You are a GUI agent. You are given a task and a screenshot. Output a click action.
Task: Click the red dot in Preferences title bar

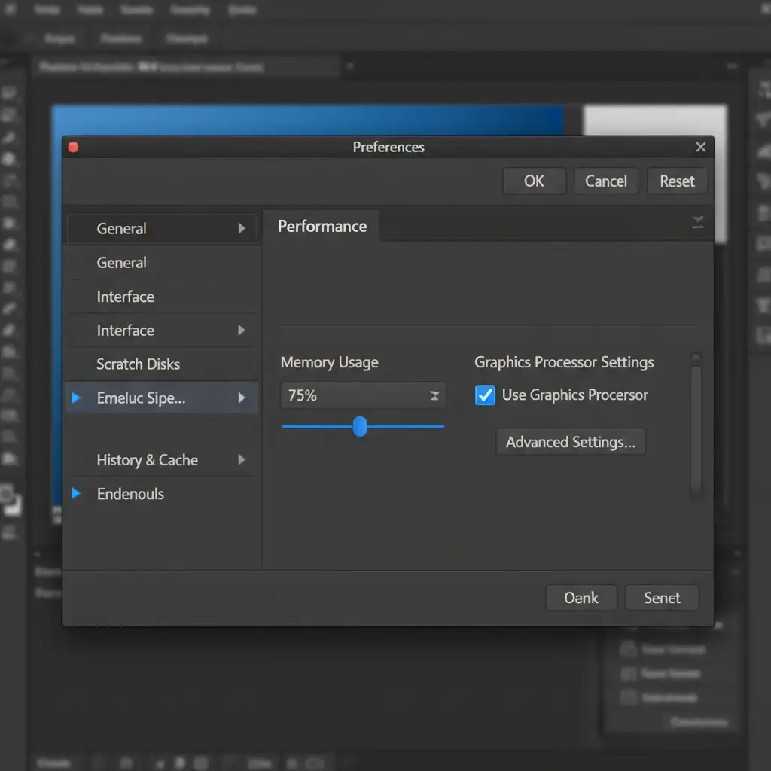[73, 148]
